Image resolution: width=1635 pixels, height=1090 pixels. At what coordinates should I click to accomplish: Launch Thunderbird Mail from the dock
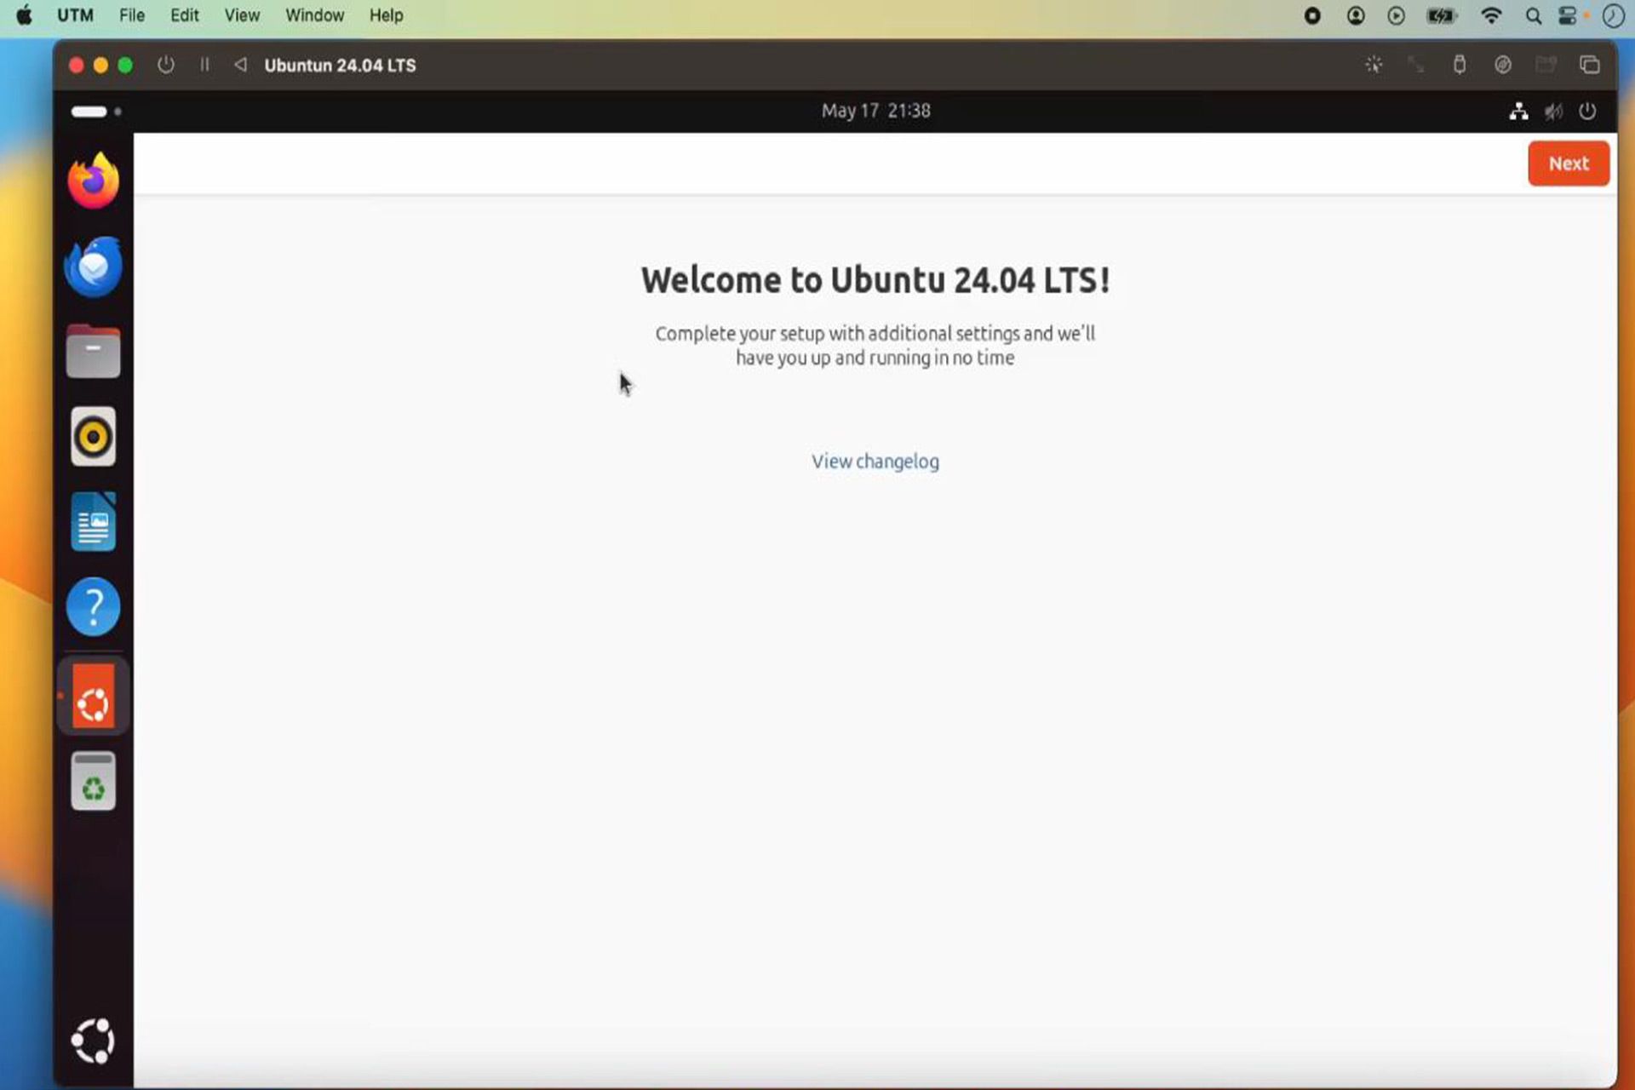pos(94,267)
